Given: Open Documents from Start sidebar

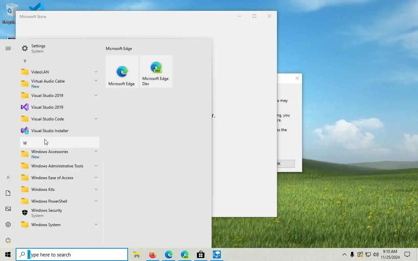Looking at the screenshot, I should pyautogui.click(x=8, y=193).
